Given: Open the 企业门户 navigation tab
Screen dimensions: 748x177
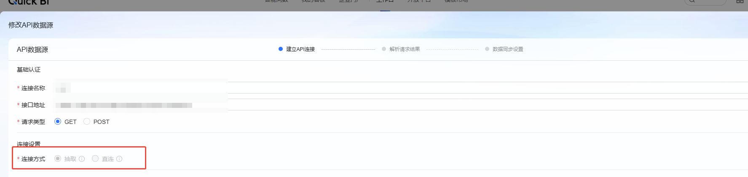Looking at the screenshot, I should click(x=349, y=2).
